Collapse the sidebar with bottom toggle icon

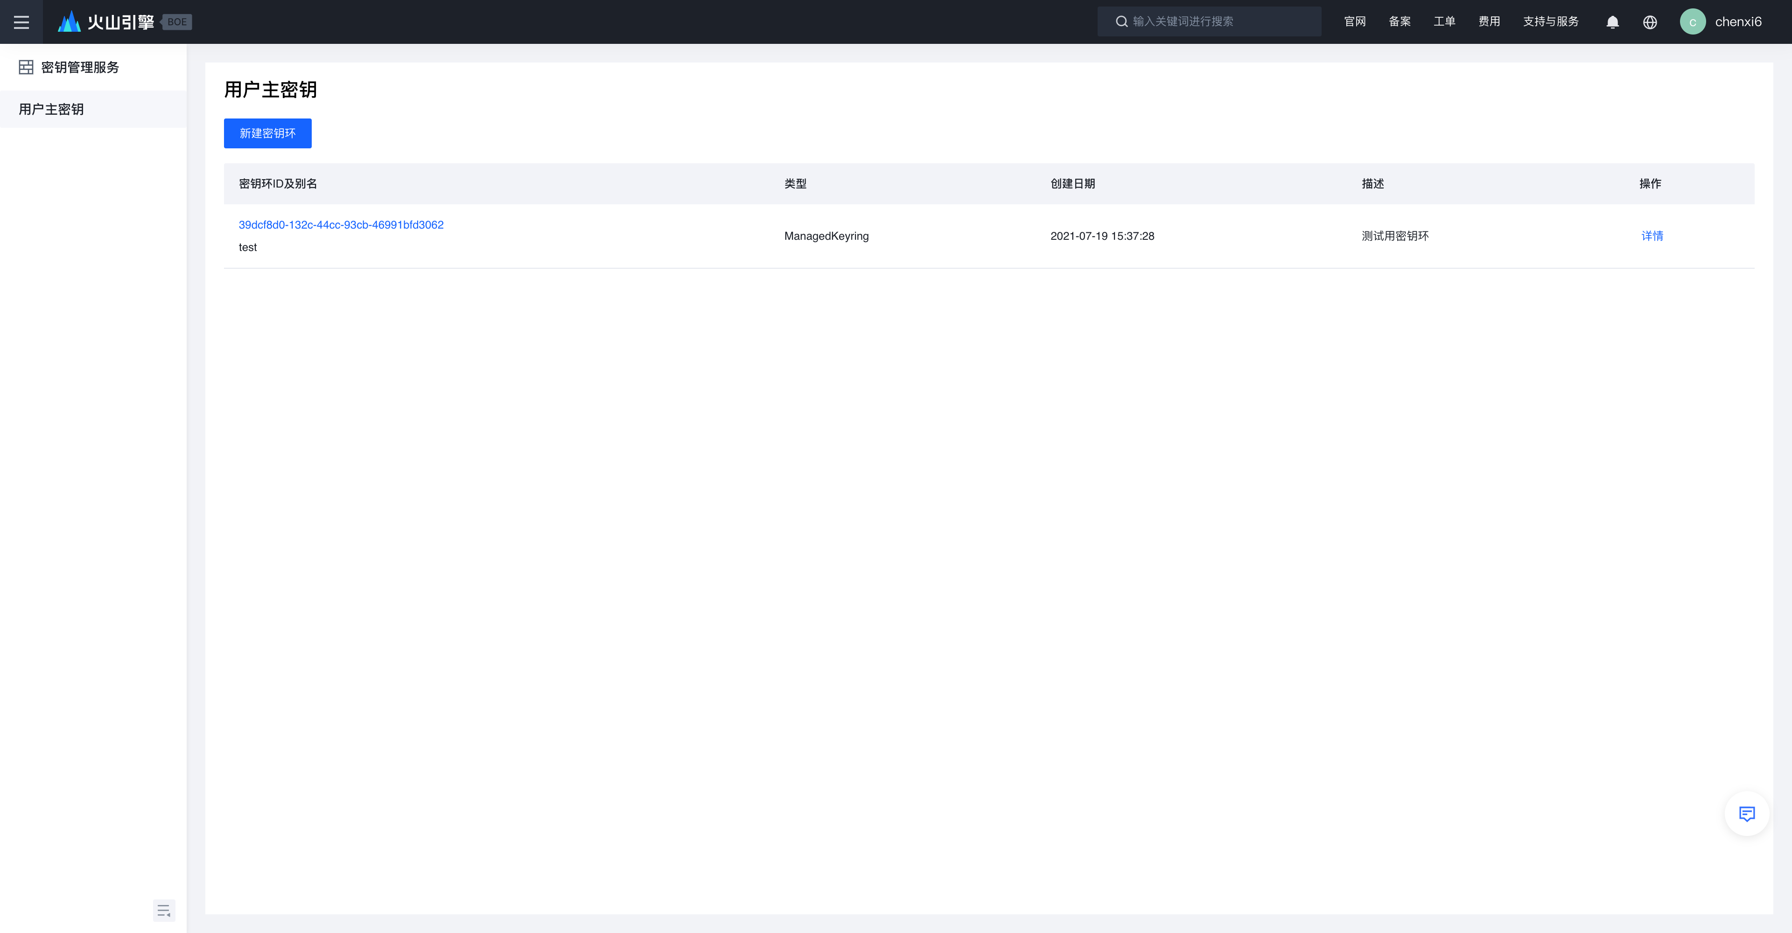[164, 910]
